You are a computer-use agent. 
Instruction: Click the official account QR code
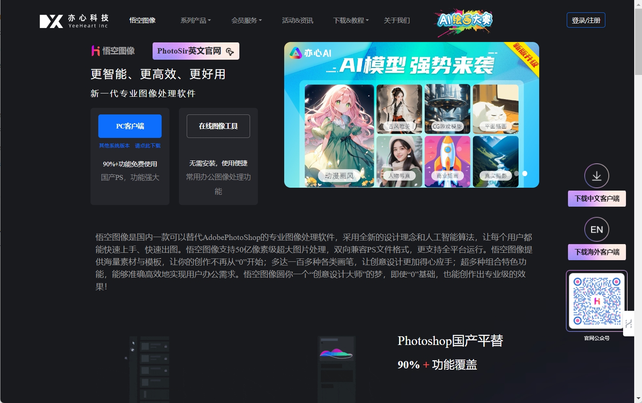pos(597,301)
